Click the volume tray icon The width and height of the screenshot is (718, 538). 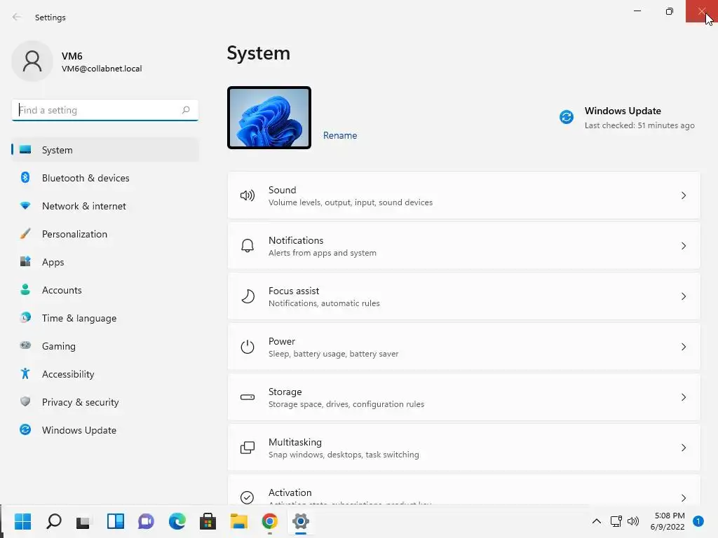[633, 521]
